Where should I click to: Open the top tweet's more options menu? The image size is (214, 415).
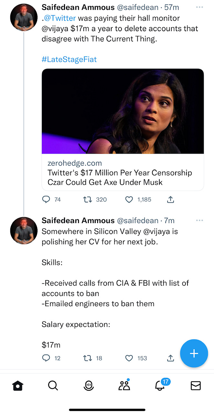pyautogui.click(x=199, y=7)
